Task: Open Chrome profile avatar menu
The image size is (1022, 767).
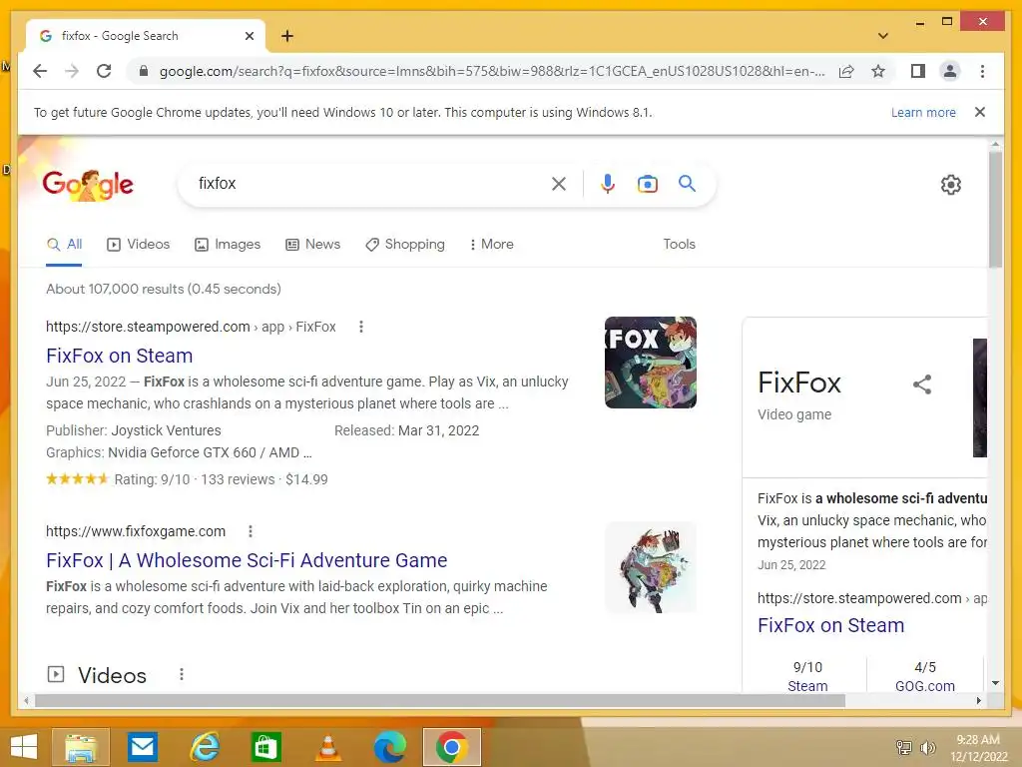Action: (x=950, y=71)
